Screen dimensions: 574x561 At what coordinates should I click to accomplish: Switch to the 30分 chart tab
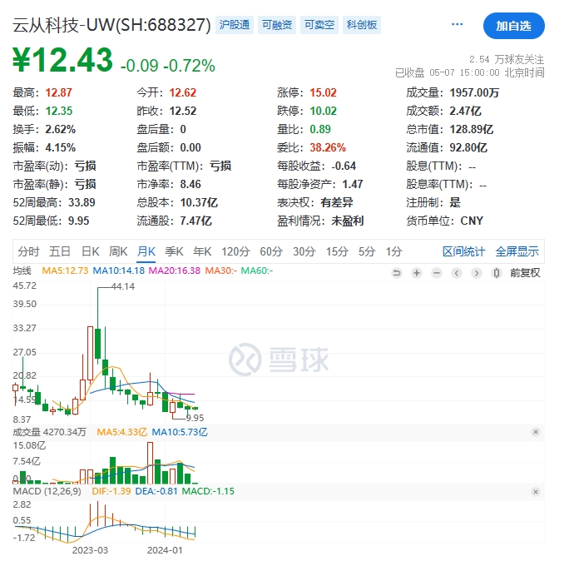coord(304,251)
